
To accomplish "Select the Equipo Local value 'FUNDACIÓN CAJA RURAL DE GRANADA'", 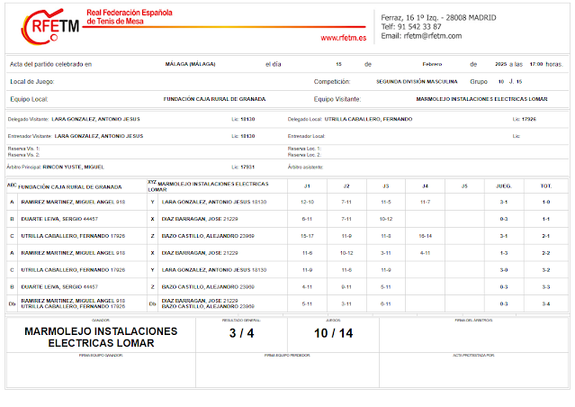I will 214,99.
